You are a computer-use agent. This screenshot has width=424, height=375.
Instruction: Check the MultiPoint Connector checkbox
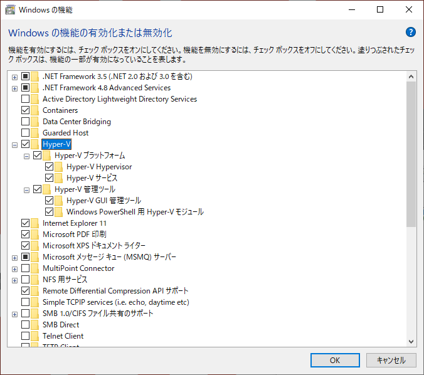[26, 268]
